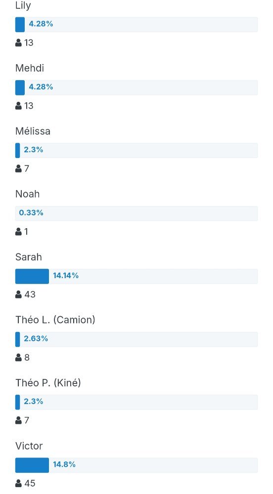
Task: Click the voter icon under Lily
Action: pos(18,42)
